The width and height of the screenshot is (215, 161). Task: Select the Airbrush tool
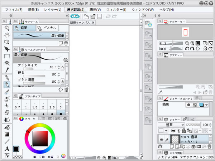click(7, 99)
